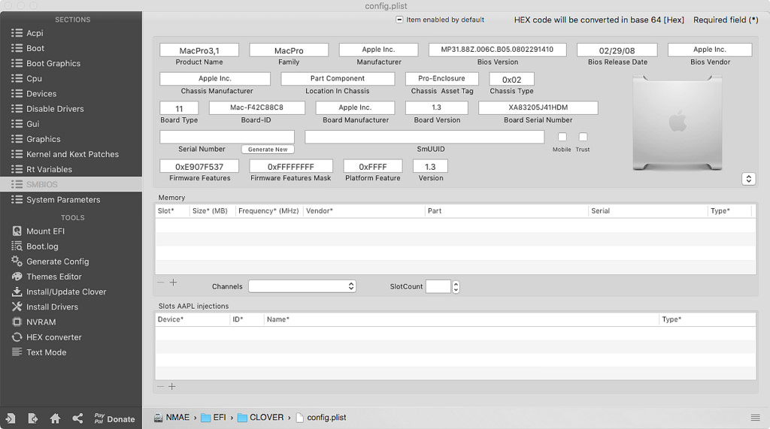Click the Gui section list icon
This screenshot has width=770, height=429.
(17, 124)
